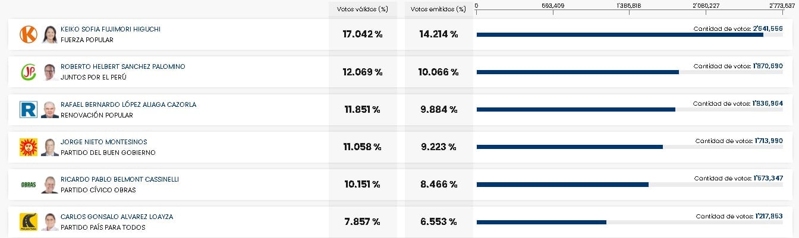Click the Renovación Popular blue R logo
Screen dimensions: 799x238
(28, 109)
